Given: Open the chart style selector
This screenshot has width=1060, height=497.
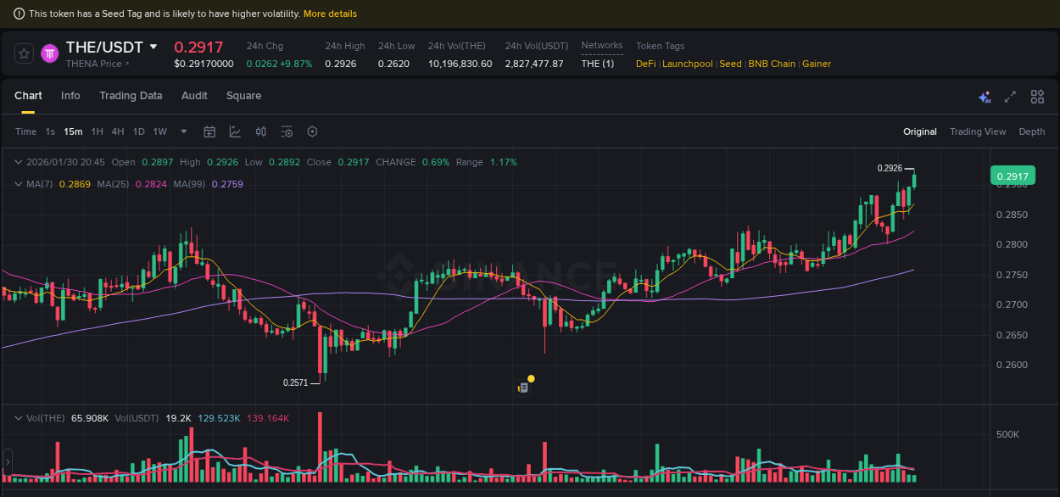Looking at the screenshot, I should (235, 131).
